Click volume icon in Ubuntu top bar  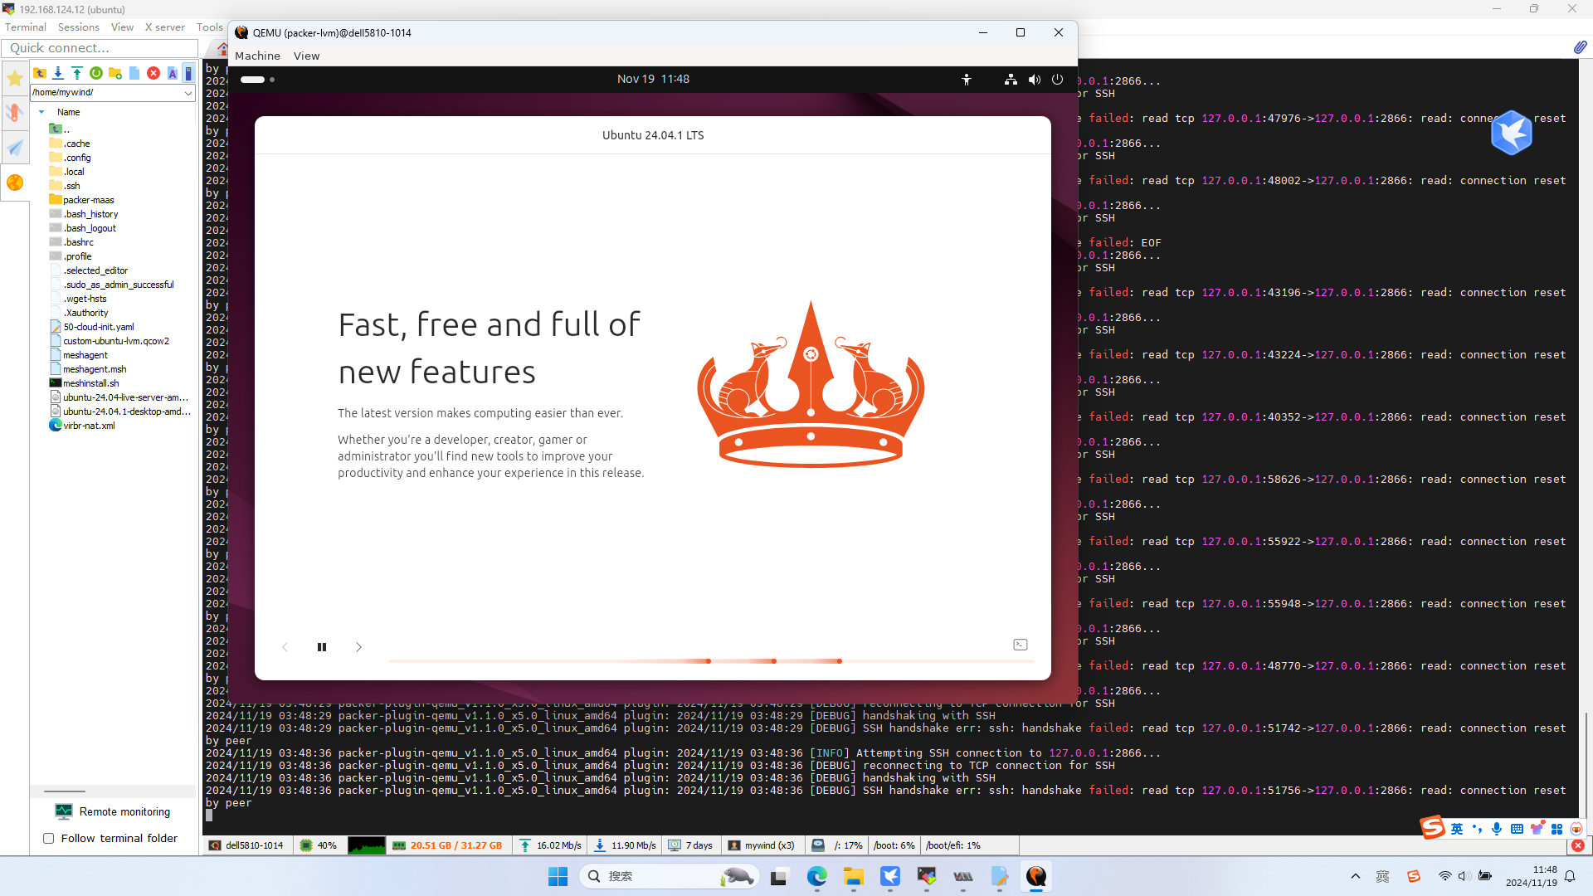[1034, 80]
